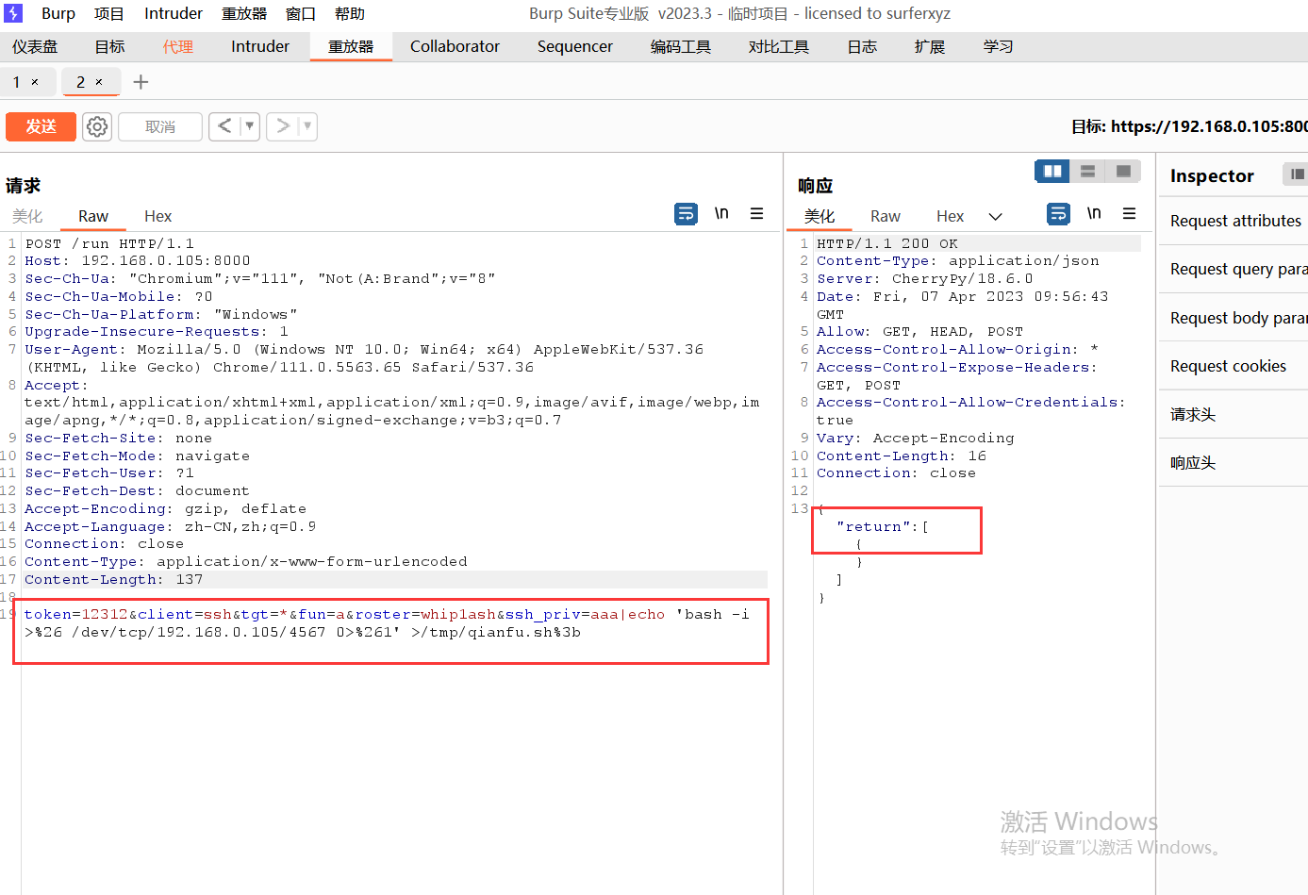This screenshot has height=895, width=1308.
Task: Expand Request body parameters in Inspector
Action: 1233,318
